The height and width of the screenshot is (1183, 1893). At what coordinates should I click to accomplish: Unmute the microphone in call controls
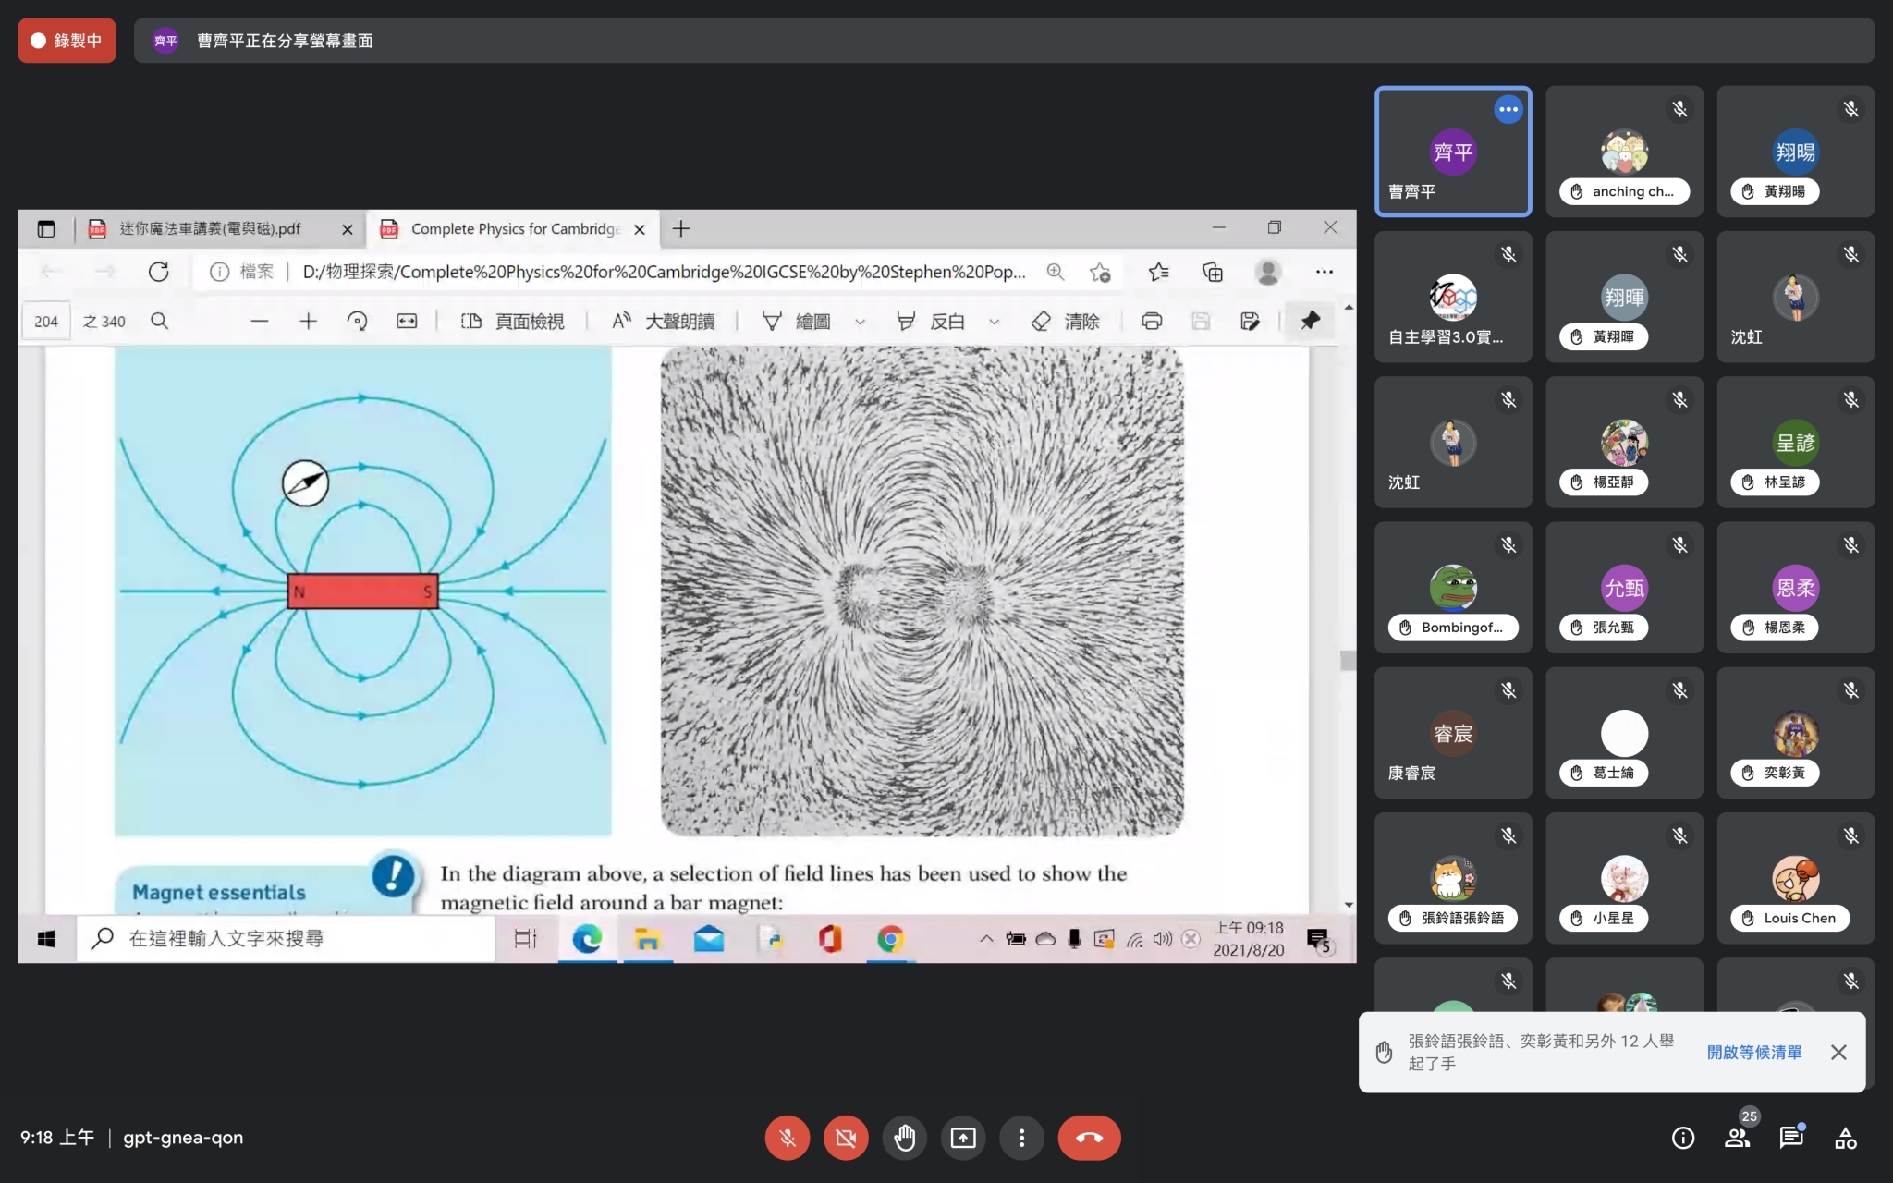(x=787, y=1138)
